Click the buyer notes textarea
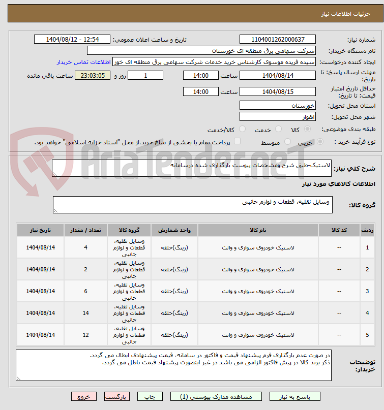The height and width of the screenshot is (410, 384). [x=173, y=365]
